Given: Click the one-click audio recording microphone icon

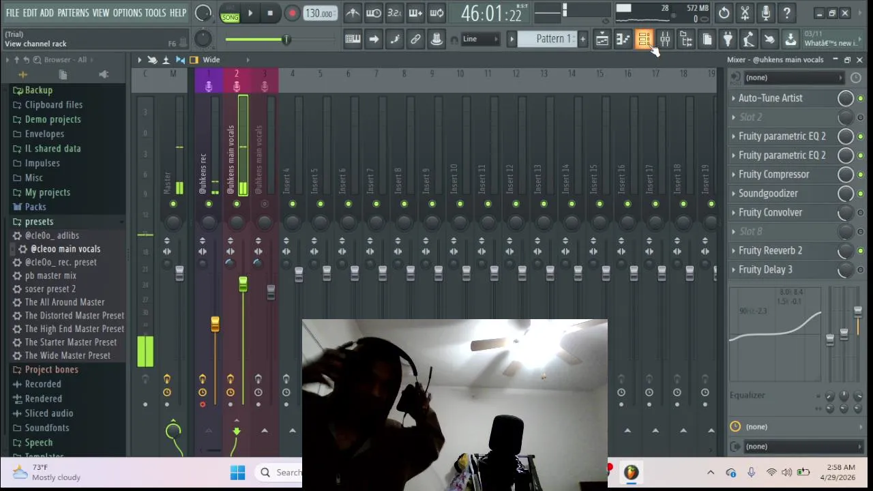Looking at the screenshot, I should [x=766, y=13].
